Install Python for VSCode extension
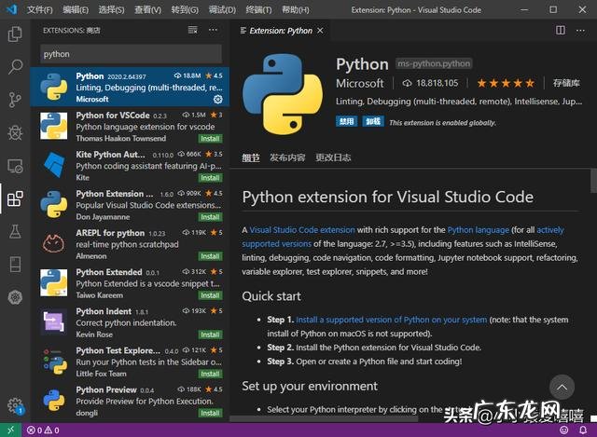Image resolution: width=597 pixels, height=437 pixels. (x=210, y=139)
